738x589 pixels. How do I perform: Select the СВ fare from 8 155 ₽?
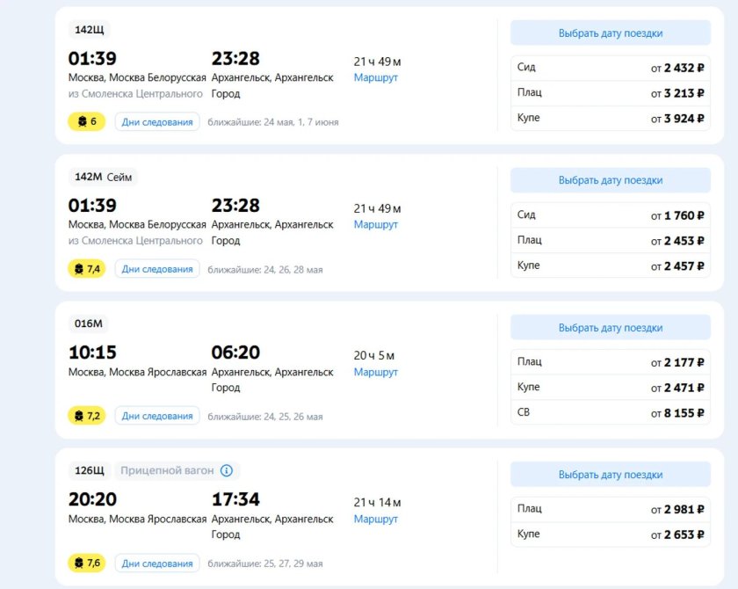pyautogui.click(x=610, y=412)
